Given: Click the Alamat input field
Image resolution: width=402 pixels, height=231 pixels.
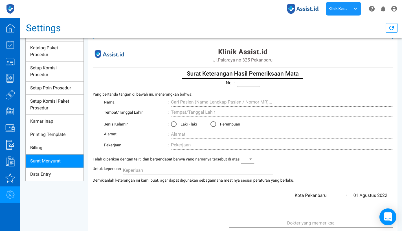Looking at the screenshot, I should click(282, 134).
